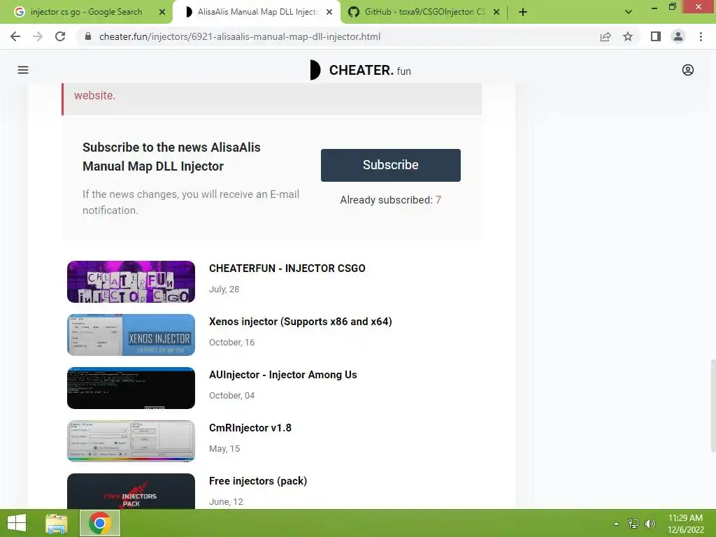Close the Google Search tab
This screenshot has height=537, width=716.
pos(162,12)
